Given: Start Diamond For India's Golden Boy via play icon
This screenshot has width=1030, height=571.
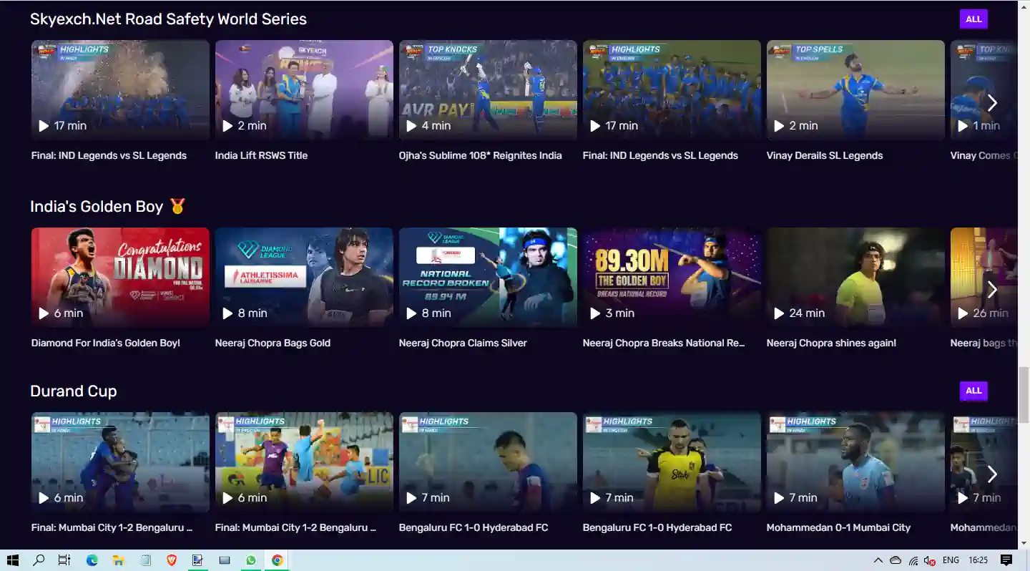Looking at the screenshot, I should pos(44,313).
